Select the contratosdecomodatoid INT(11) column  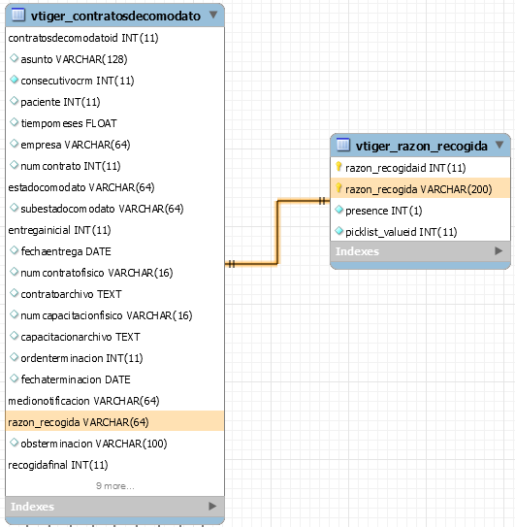[x=114, y=38]
